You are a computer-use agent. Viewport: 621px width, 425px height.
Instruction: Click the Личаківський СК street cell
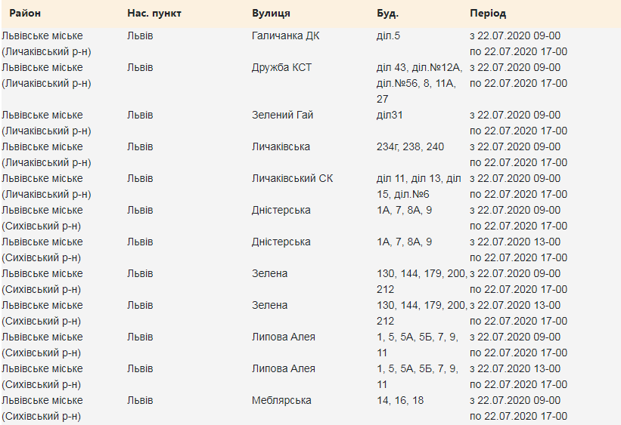(x=292, y=178)
